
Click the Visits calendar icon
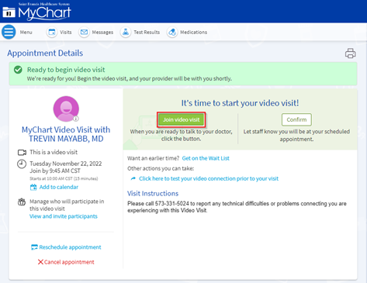coord(52,33)
